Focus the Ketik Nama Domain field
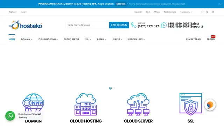224x126 pixels. point(87,25)
